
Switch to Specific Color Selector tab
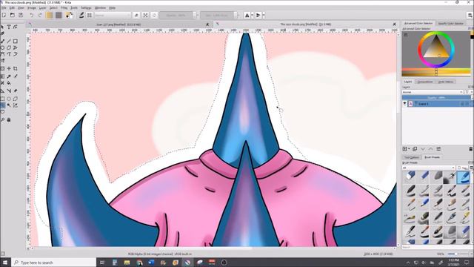(451, 23)
